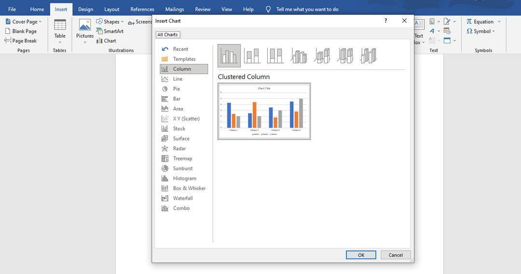Open the Signature Line dropdown icon
The width and height of the screenshot is (521, 274).
(x=450, y=22)
